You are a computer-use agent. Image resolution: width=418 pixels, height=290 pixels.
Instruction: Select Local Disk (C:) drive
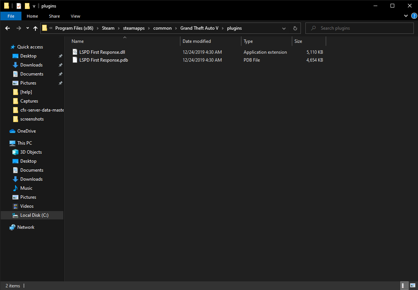click(32, 215)
